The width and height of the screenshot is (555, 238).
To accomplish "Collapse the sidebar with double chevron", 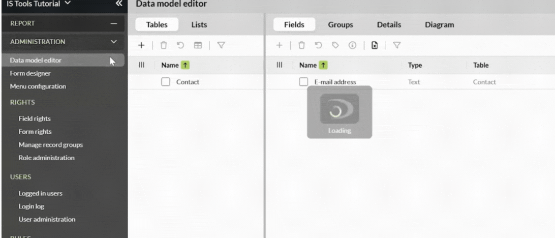I will pos(118,4).
